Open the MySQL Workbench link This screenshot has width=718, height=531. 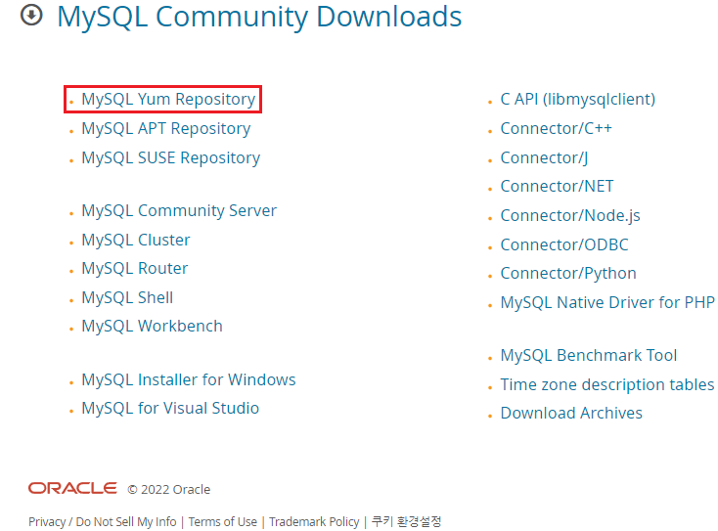[152, 326]
